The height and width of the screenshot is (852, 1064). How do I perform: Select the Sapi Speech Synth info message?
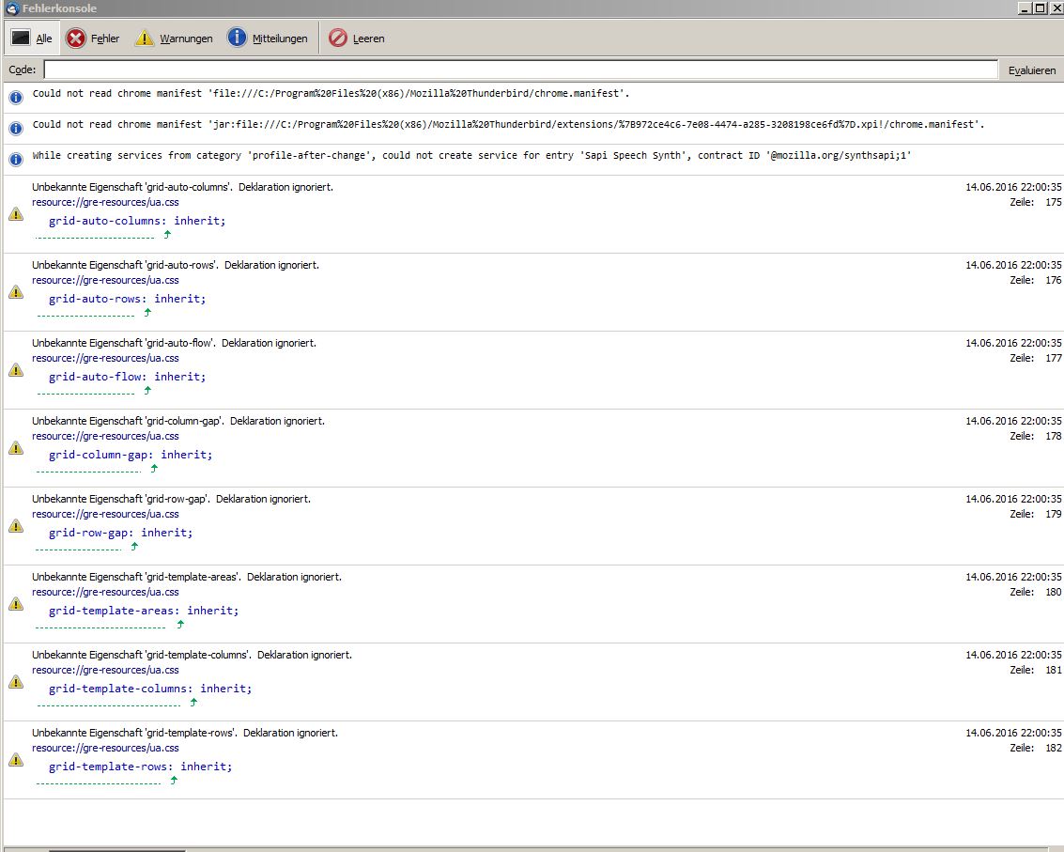[471, 156]
